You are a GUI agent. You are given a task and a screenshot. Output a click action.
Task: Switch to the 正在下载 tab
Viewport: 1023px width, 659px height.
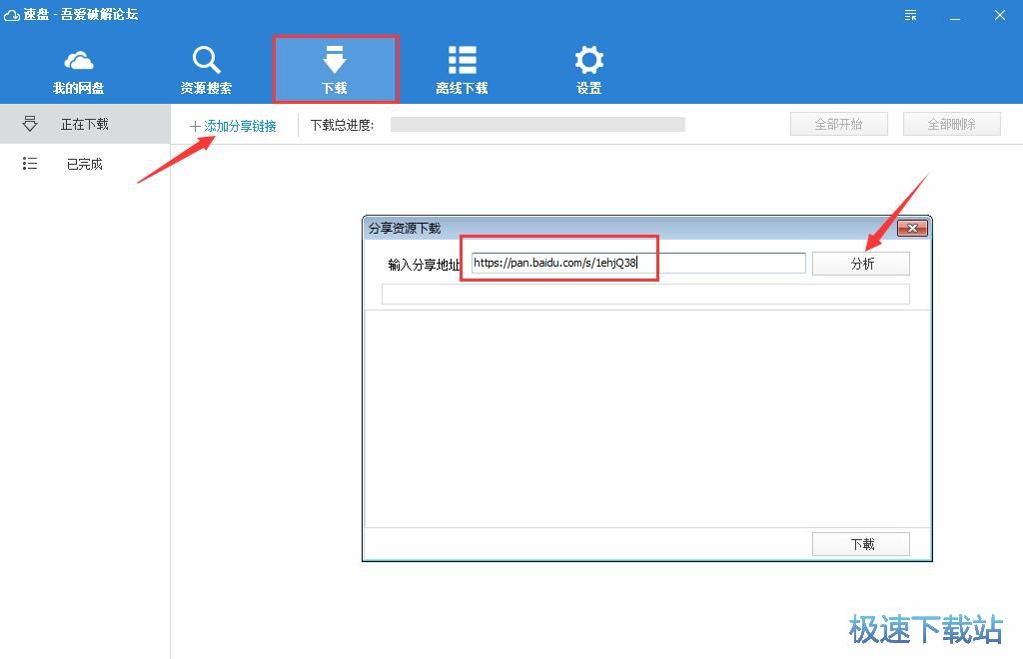tap(85, 125)
